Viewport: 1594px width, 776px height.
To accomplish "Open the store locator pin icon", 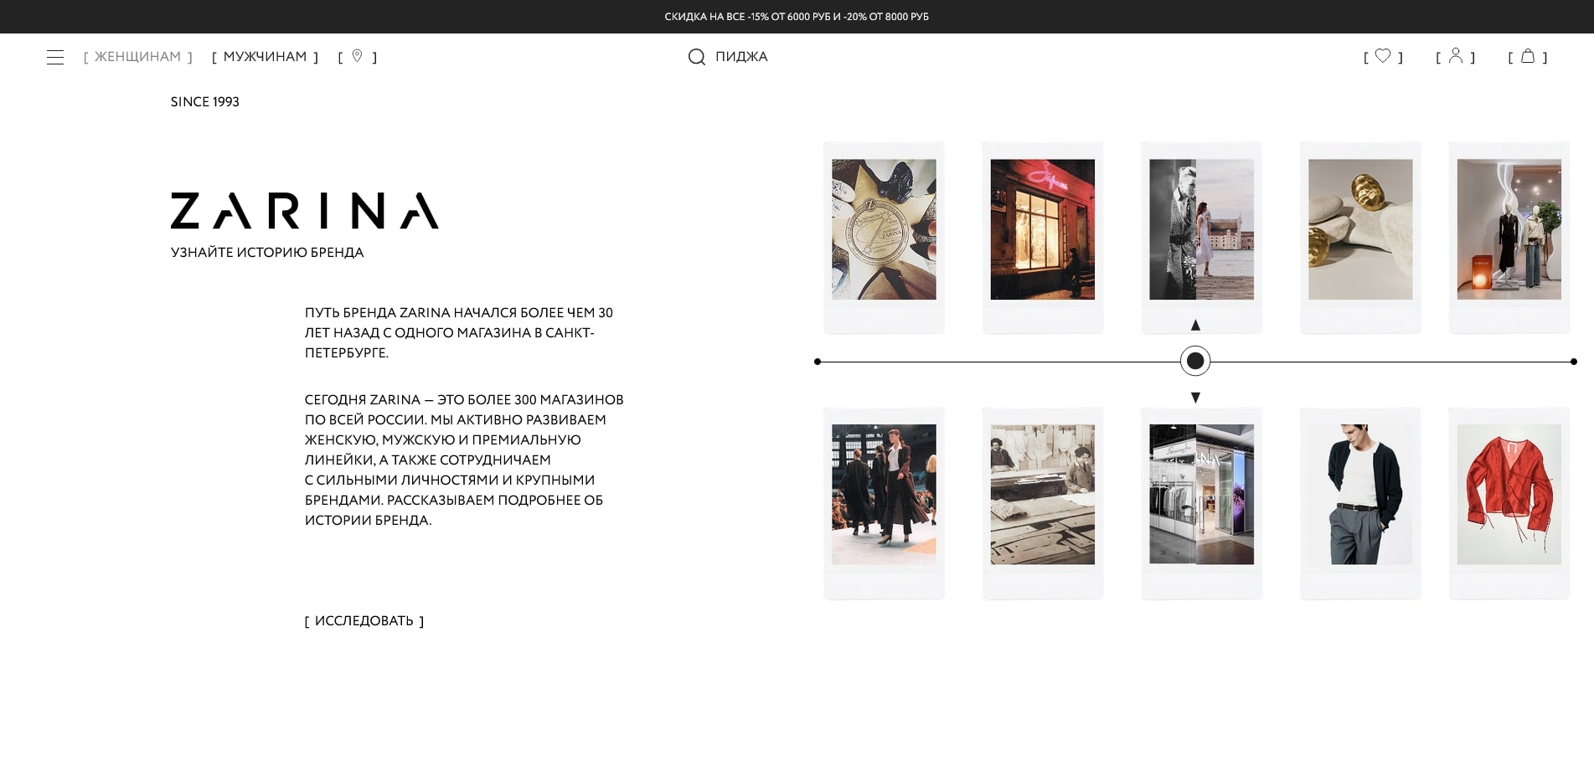I will click(357, 56).
